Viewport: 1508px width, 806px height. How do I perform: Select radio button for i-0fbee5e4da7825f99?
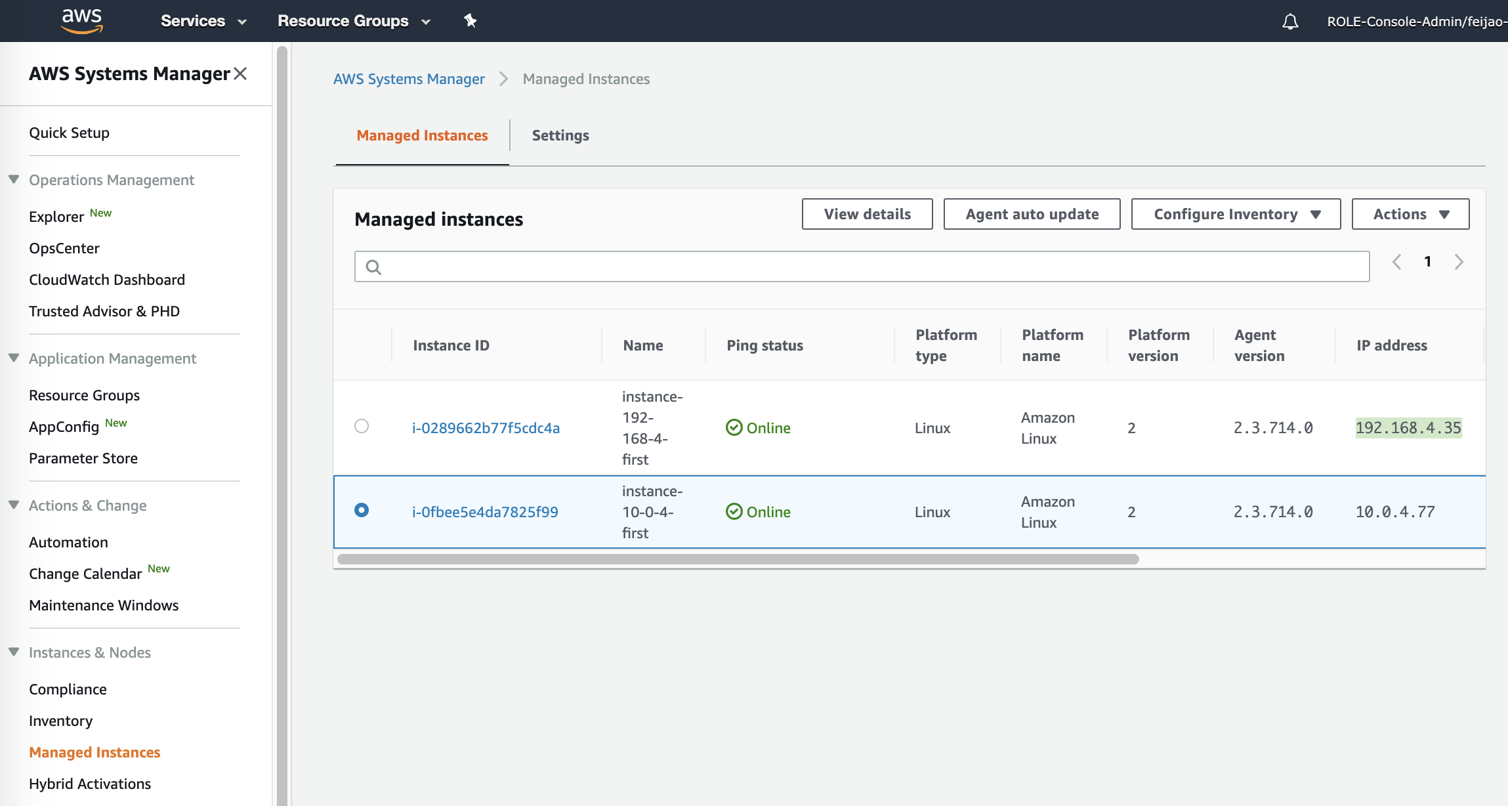362,510
